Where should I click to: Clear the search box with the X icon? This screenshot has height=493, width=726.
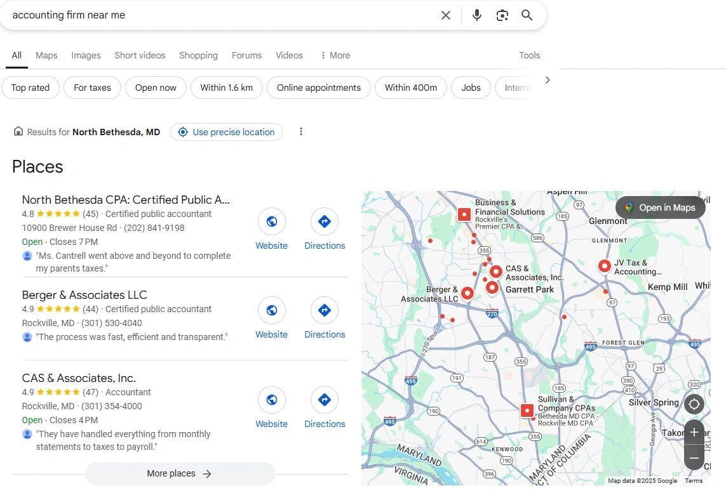[445, 15]
